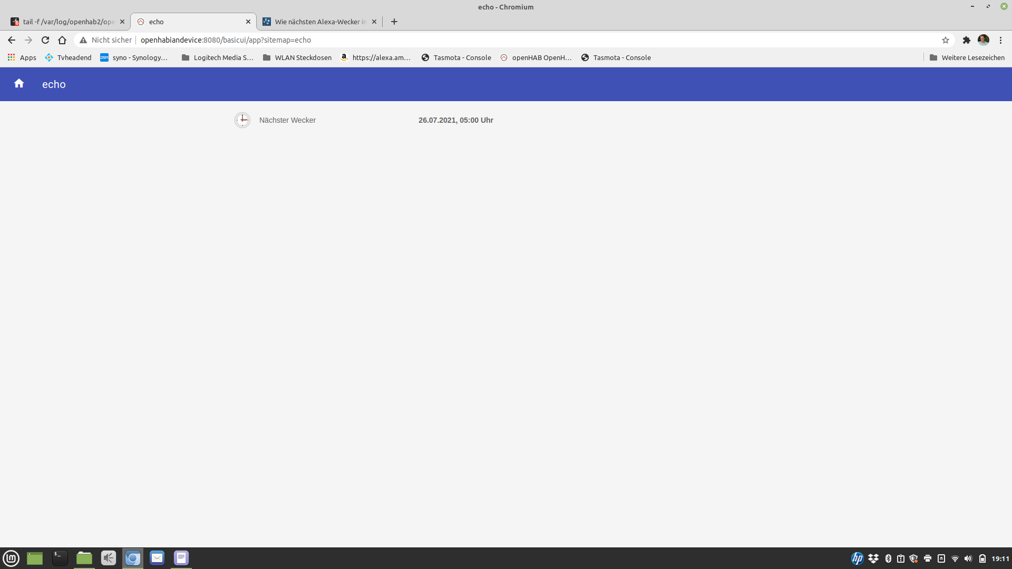
Task: Focus Chromium in the taskbar
Action: point(133,558)
